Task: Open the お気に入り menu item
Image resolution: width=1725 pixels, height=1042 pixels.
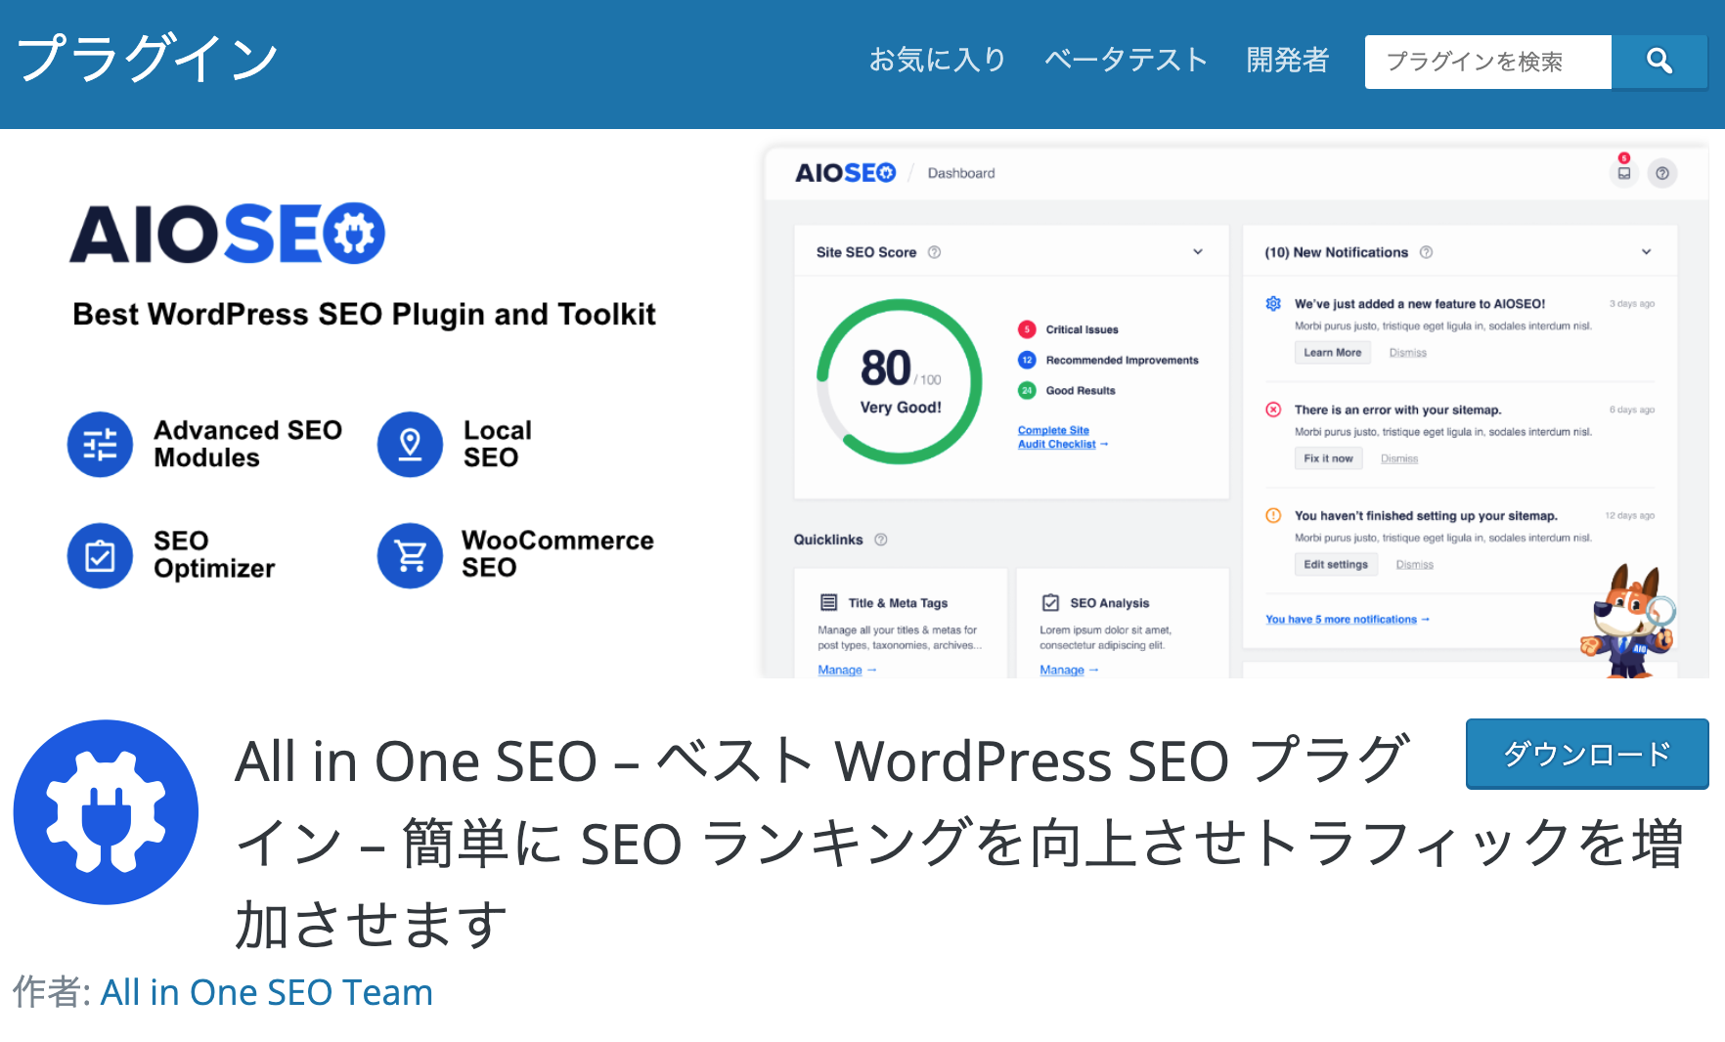Action: (x=938, y=60)
